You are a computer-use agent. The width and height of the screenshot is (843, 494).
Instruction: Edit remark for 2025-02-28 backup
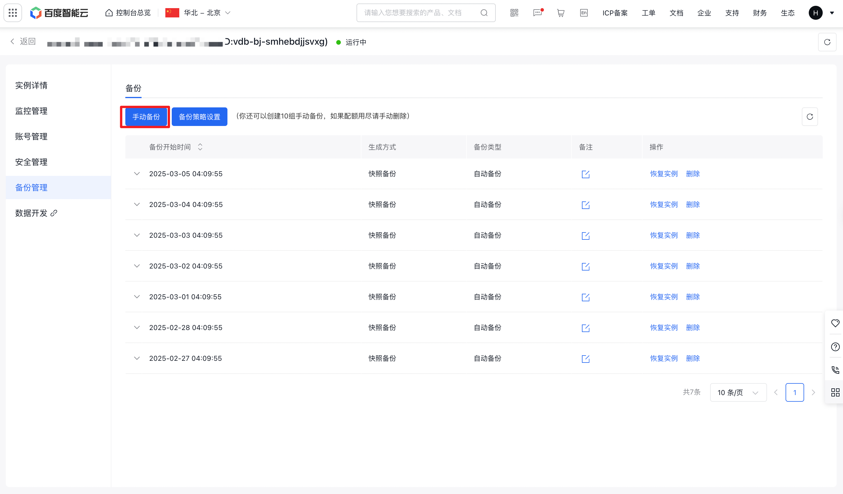(x=585, y=328)
